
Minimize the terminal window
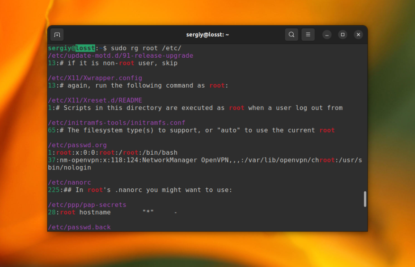pos(327,35)
